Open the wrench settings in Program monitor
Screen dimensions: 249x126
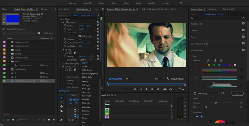[x=168, y=78]
